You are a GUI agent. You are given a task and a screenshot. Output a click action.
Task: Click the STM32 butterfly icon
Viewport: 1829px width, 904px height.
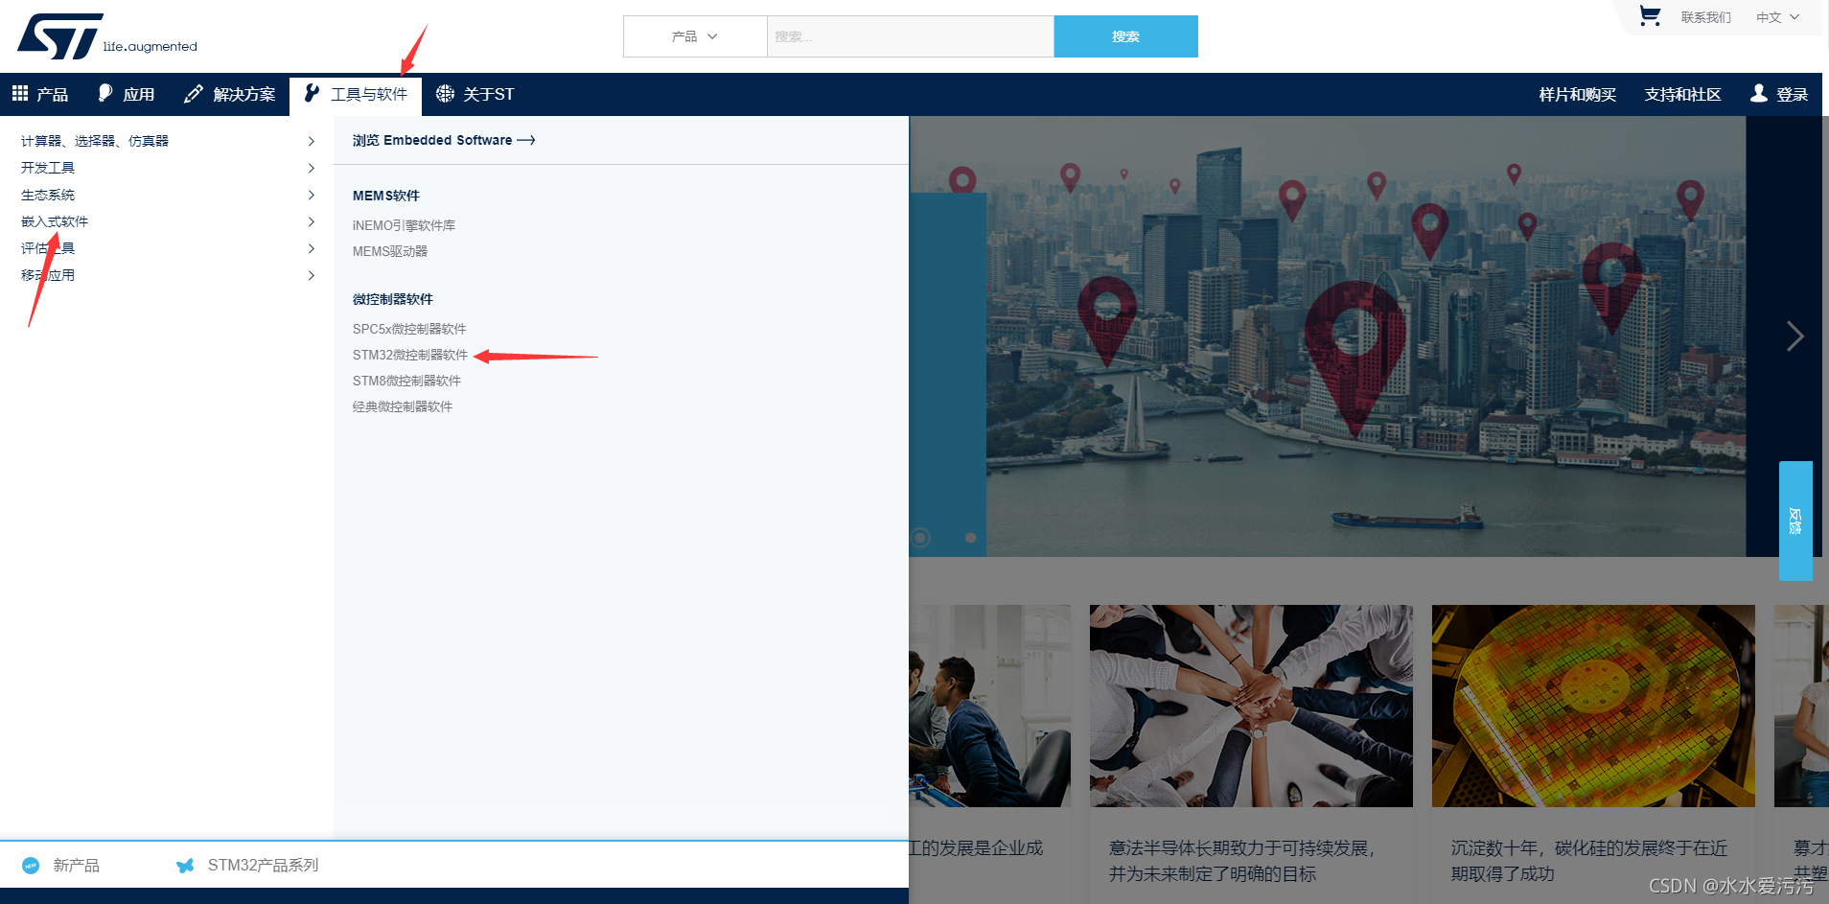(185, 866)
